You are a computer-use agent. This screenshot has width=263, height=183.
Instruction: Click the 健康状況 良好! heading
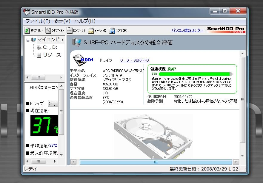163,69
